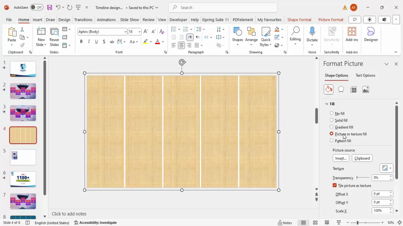403x226 pixels.
Task: Open the font name dropdown
Action: pos(125,32)
